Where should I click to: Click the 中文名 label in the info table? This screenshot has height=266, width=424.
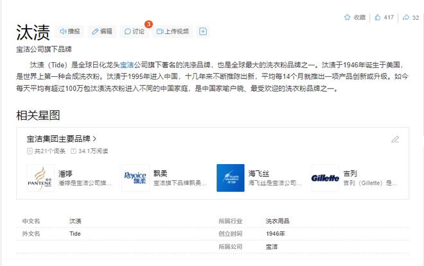[31, 221]
